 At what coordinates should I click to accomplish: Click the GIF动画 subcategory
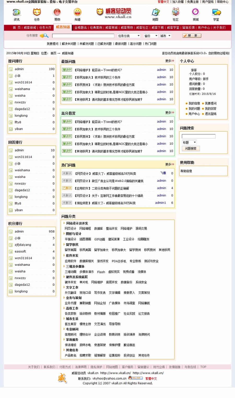[x=99, y=239]
